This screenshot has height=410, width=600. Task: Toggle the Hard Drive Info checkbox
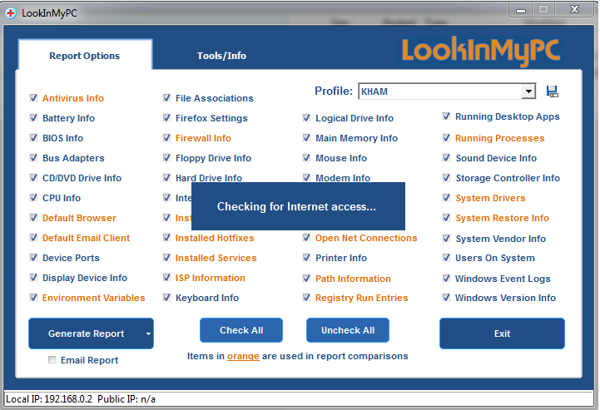(166, 177)
